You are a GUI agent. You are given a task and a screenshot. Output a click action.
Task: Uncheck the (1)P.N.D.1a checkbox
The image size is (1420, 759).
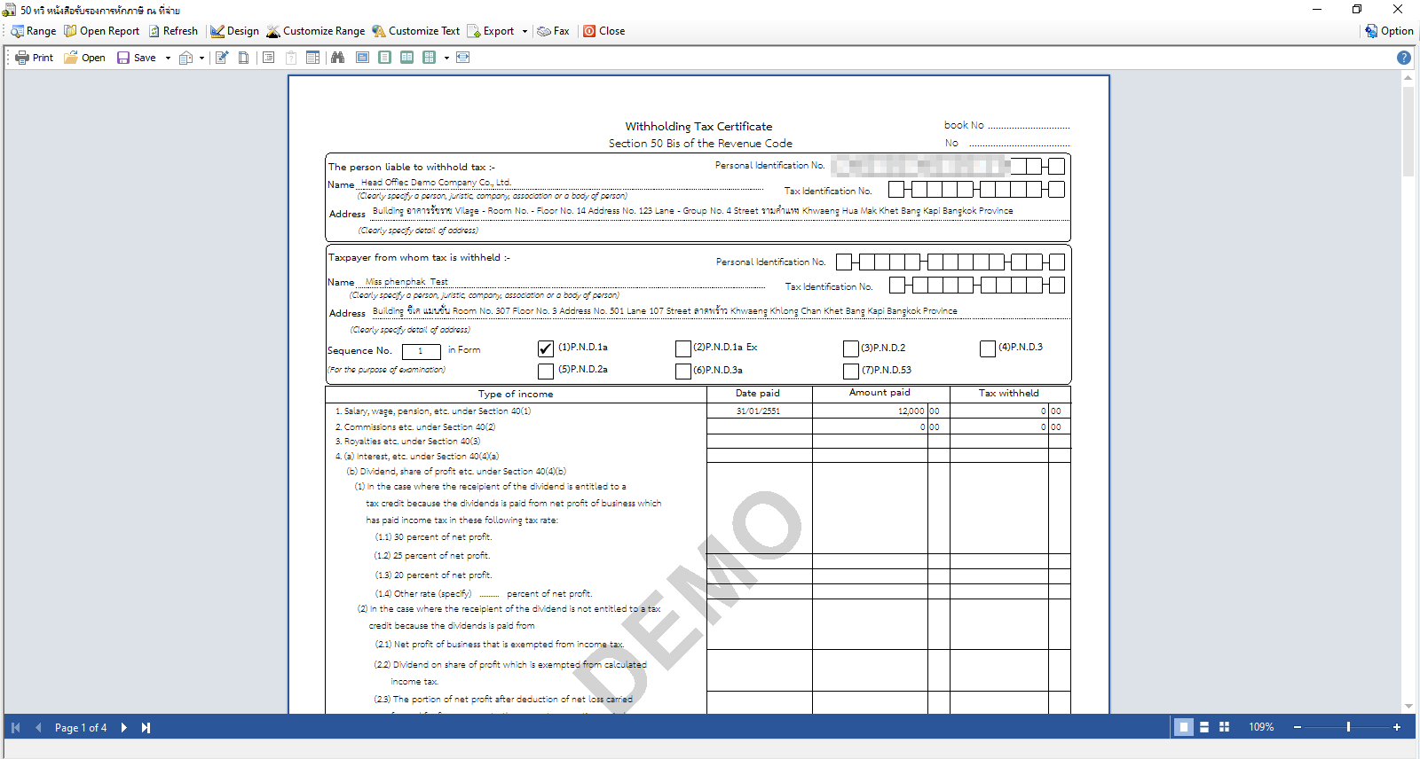tap(546, 348)
